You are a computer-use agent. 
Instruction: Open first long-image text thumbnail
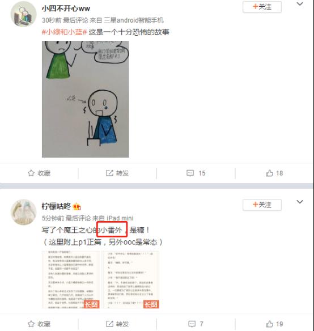pos(70,279)
